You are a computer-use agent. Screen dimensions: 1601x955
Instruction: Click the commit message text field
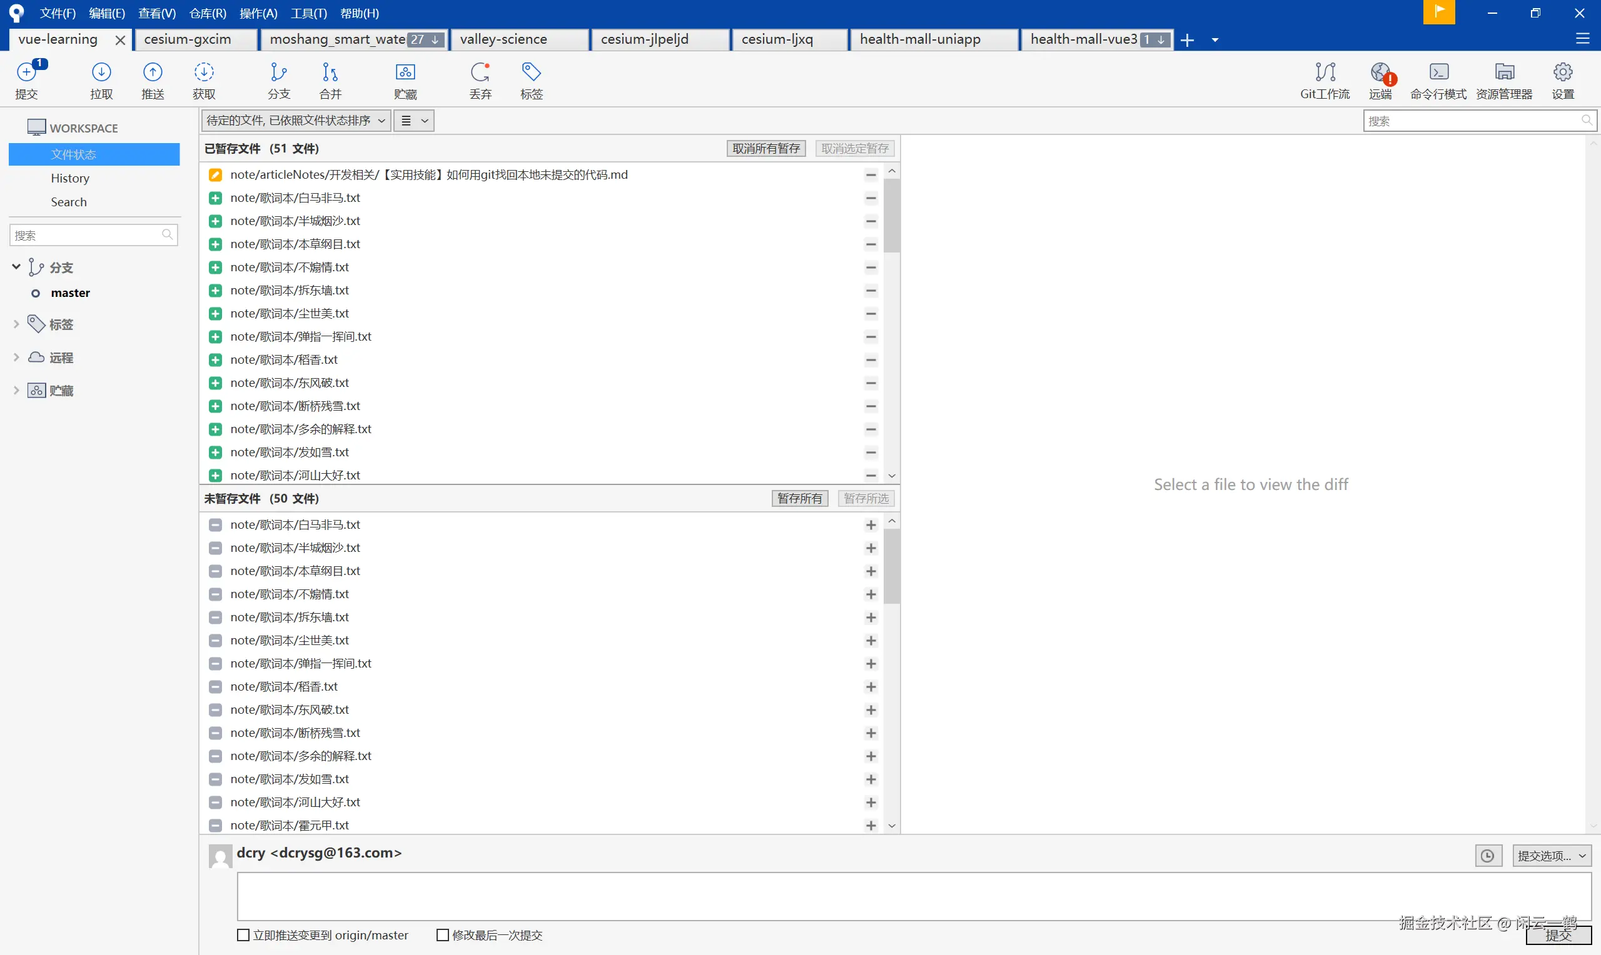[914, 896]
